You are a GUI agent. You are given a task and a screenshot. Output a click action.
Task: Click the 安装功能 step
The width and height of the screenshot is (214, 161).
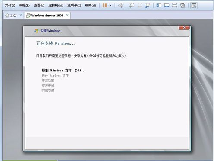[48, 80]
